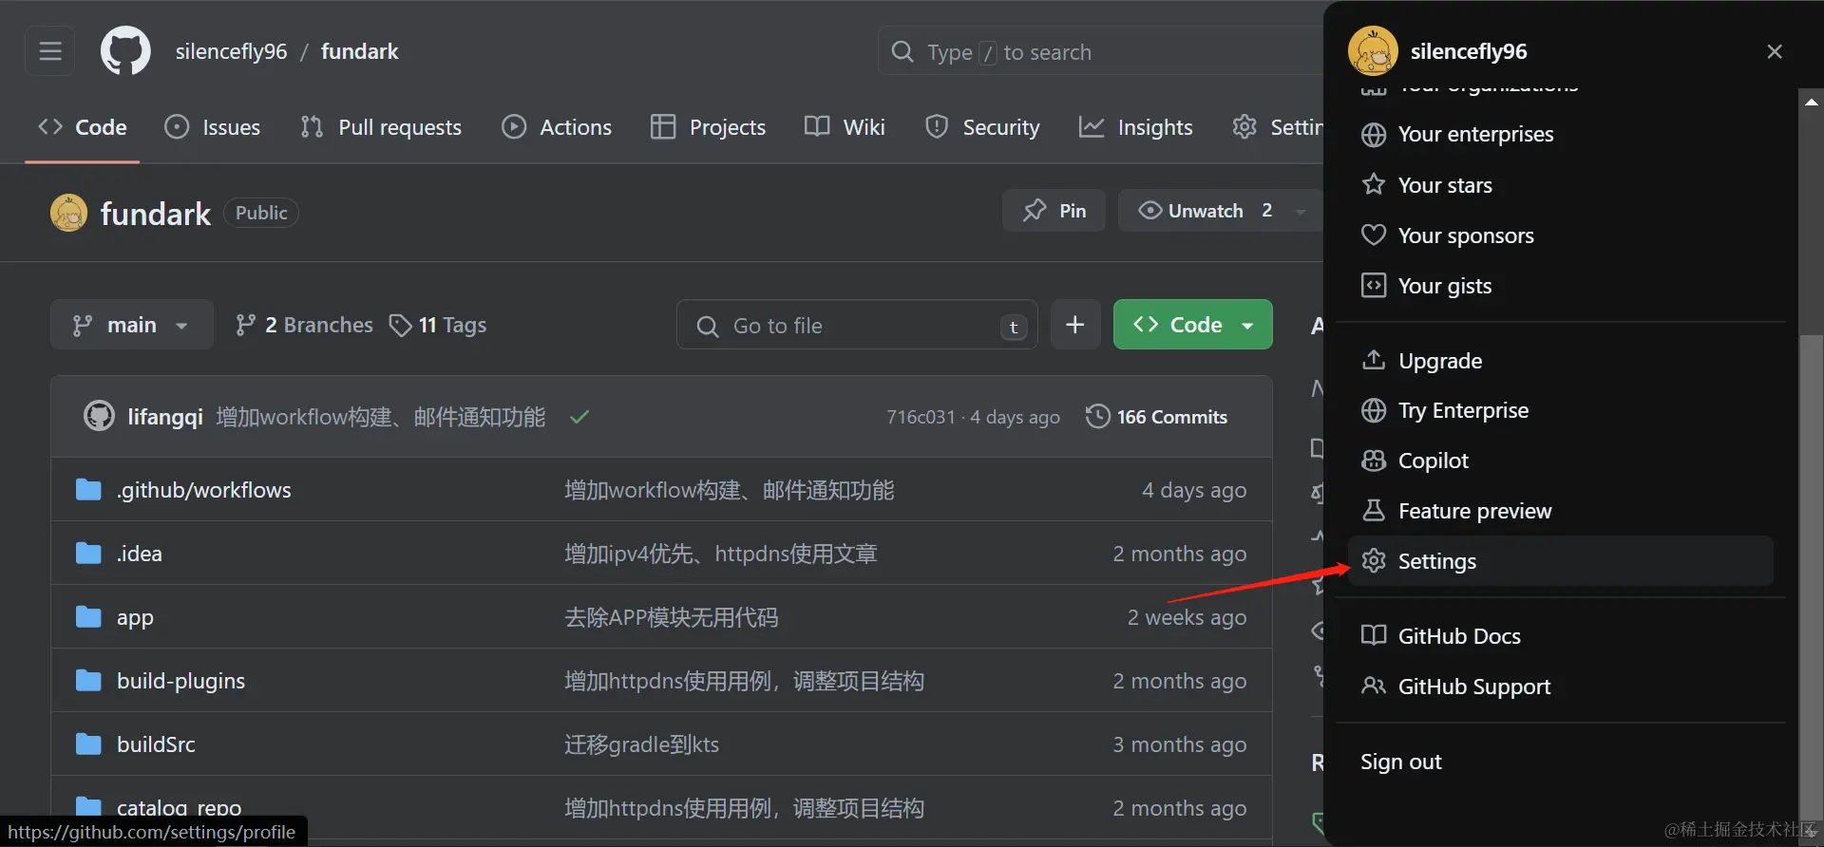
Task: Open the app folder
Action: 135,617
